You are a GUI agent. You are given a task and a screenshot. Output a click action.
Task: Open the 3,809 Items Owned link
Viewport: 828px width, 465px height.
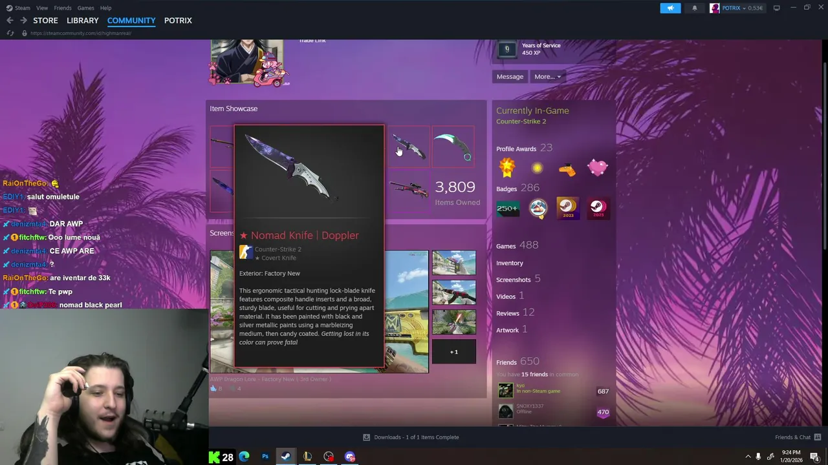(x=457, y=192)
